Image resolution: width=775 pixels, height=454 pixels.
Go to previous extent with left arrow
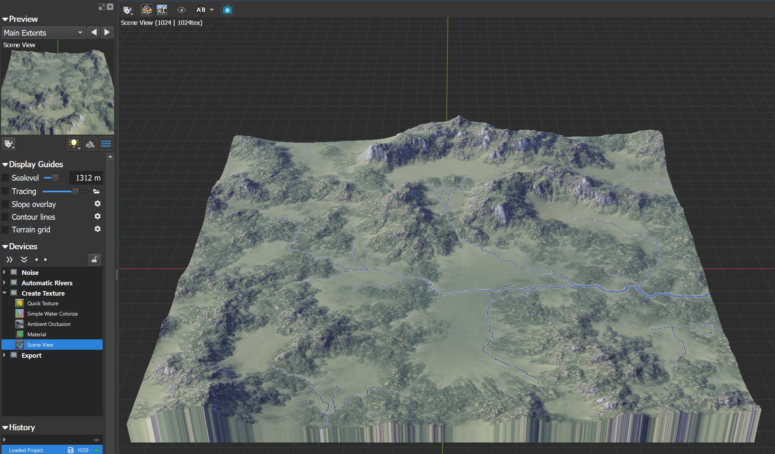[x=94, y=32]
